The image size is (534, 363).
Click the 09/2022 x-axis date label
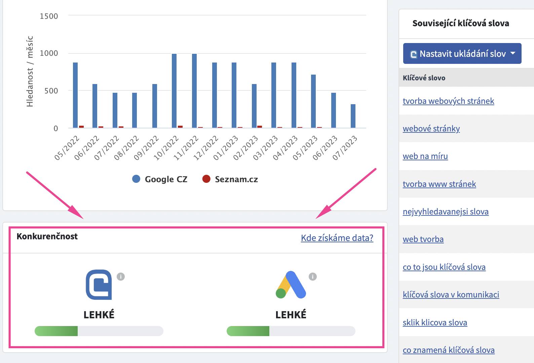(x=147, y=148)
